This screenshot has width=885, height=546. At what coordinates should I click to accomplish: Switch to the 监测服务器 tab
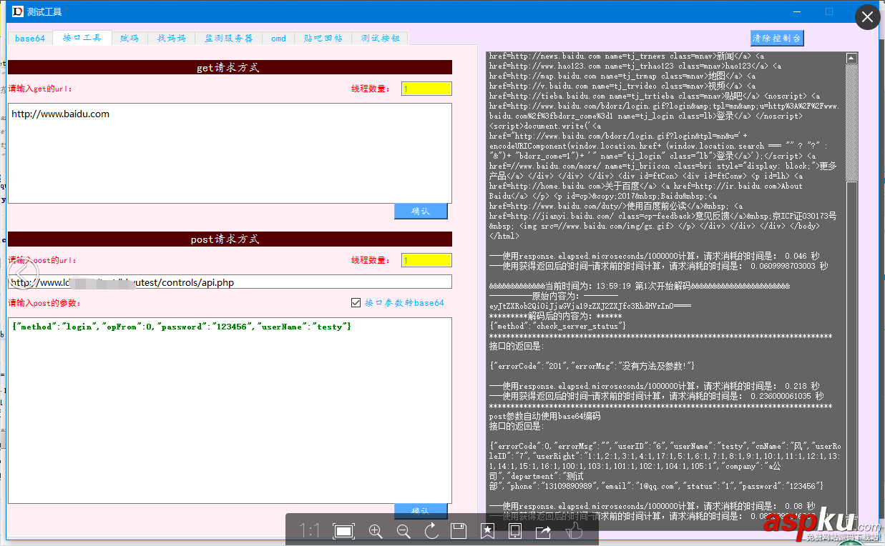pyautogui.click(x=228, y=39)
